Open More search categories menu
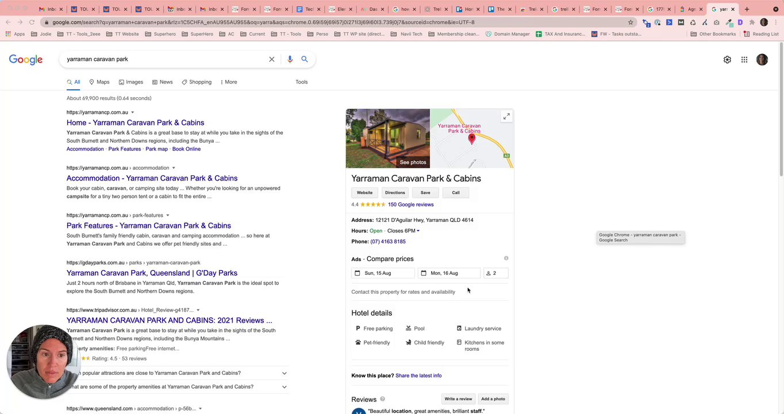This screenshot has width=784, height=414. tap(228, 82)
